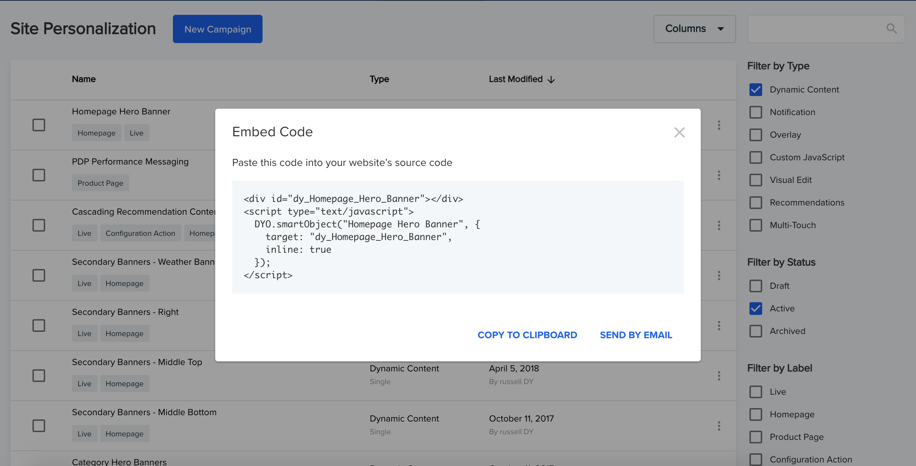
Task: Enable the Notification type filter
Action: click(755, 112)
